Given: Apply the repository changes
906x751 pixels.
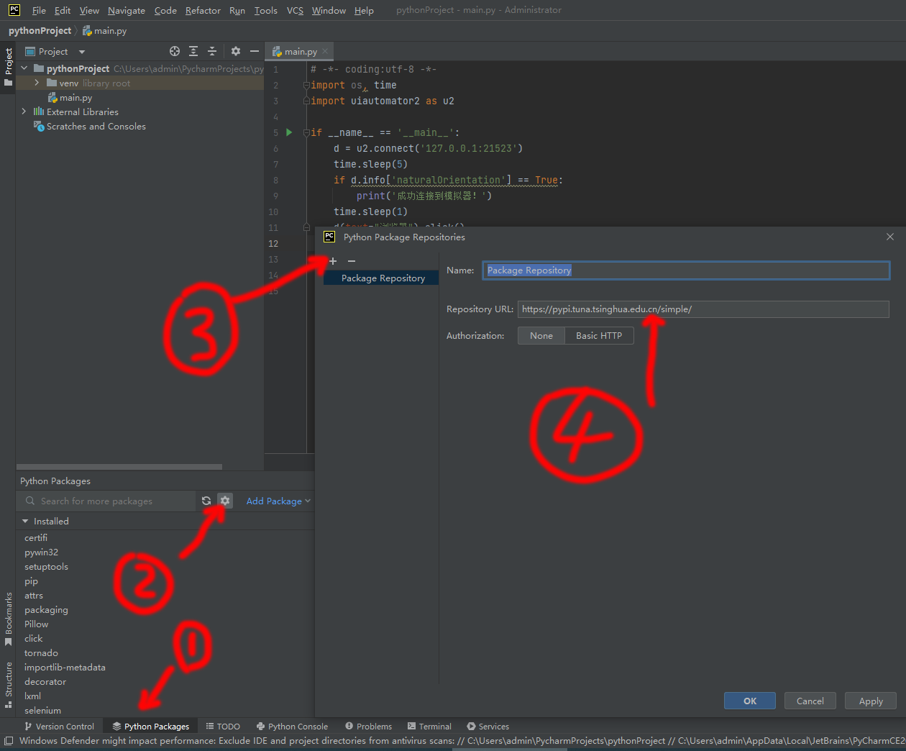Looking at the screenshot, I should coord(870,701).
